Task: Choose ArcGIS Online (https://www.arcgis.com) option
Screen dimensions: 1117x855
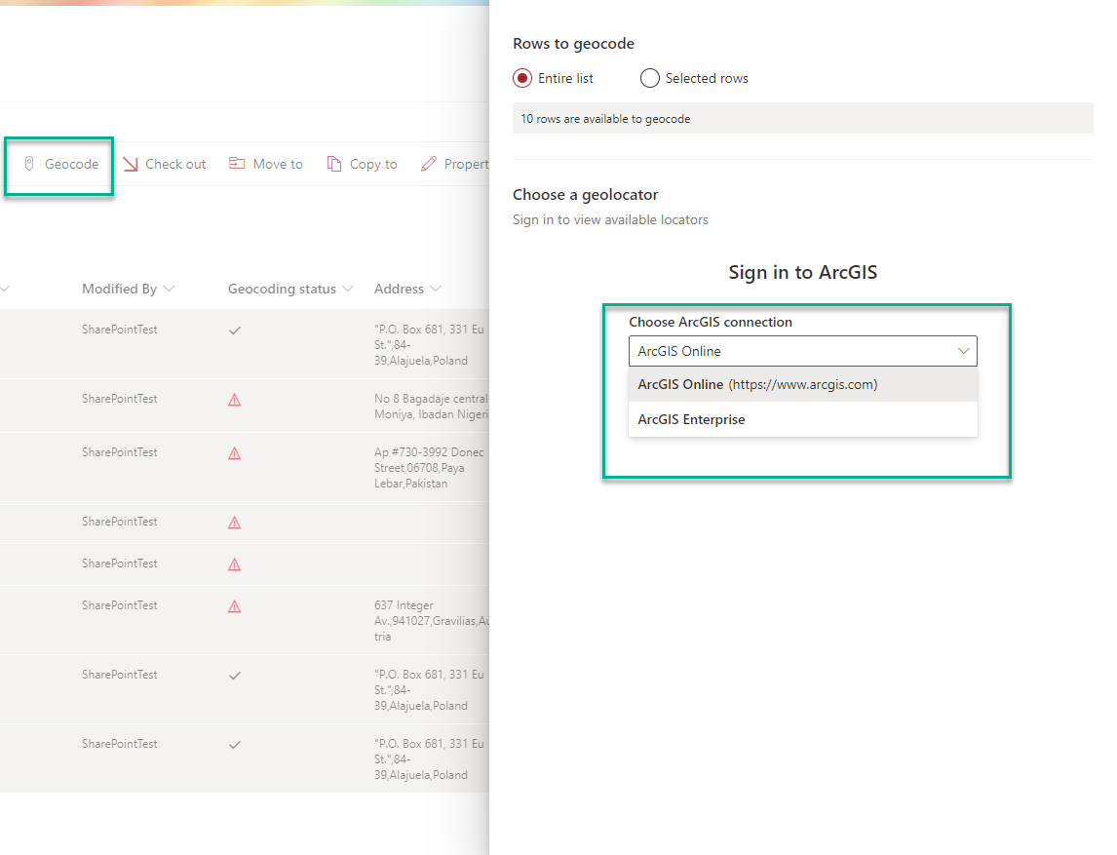Action: coord(803,384)
